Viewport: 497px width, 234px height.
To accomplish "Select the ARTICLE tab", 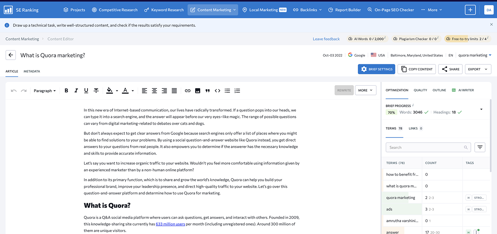I will (12, 71).
